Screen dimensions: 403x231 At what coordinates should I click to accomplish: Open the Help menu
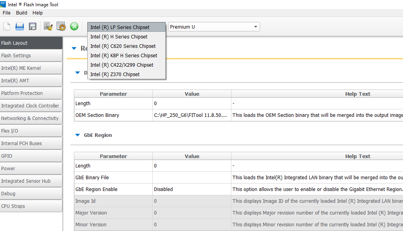coord(38,13)
